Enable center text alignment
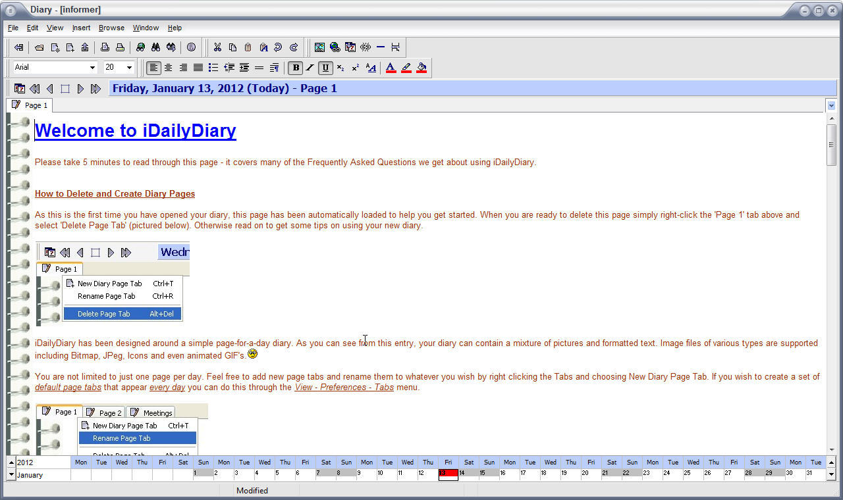The image size is (843, 500). [167, 67]
